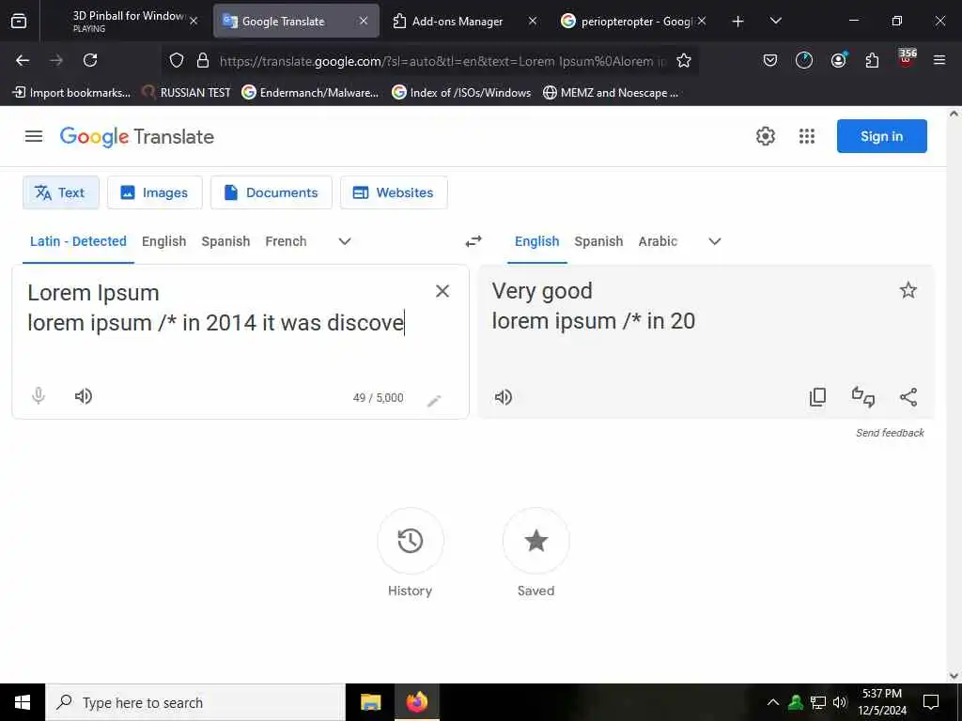The width and height of the screenshot is (962, 721).
Task: Click Import bookmarks in bookmarks bar
Action: pyautogui.click(x=71, y=93)
